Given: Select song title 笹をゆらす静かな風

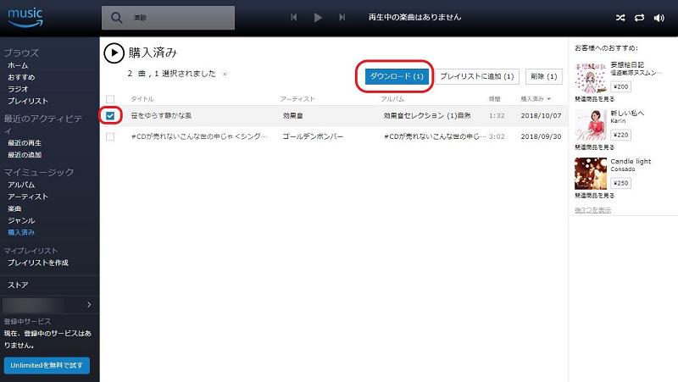Looking at the screenshot, I should 161,115.
